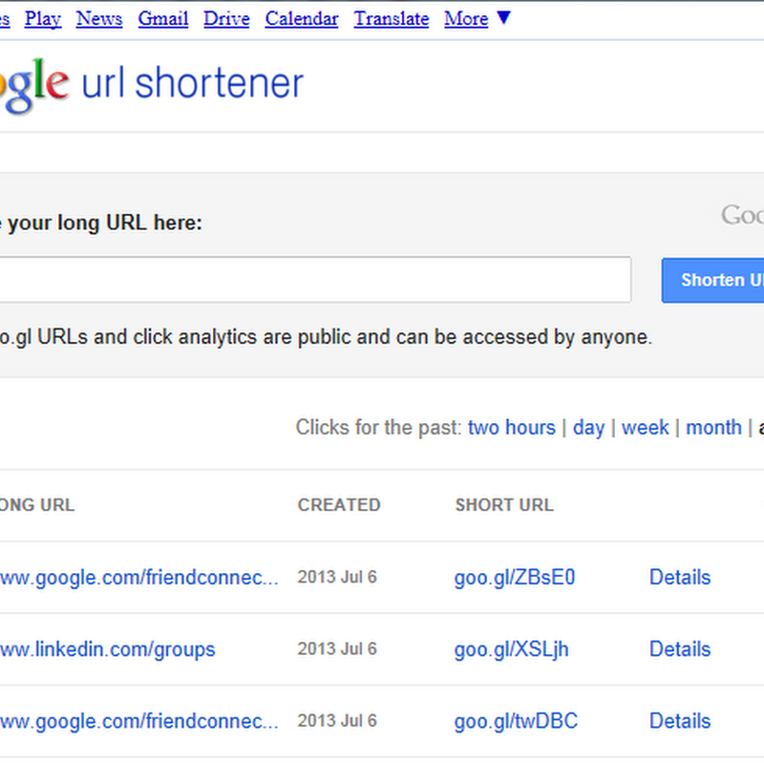
Task: Open short link goo.gl/twDBC
Action: coord(516,720)
